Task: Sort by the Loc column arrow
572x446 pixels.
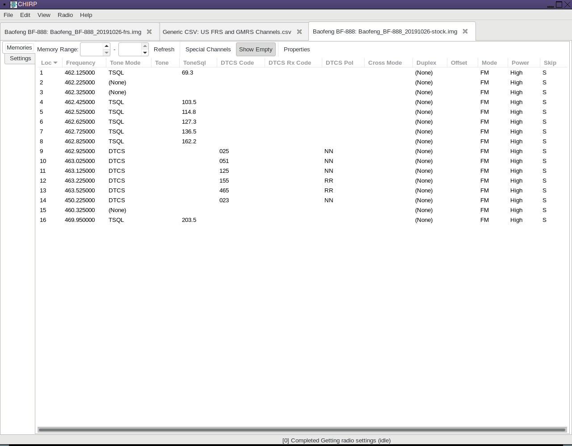Action: click(55, 63)
